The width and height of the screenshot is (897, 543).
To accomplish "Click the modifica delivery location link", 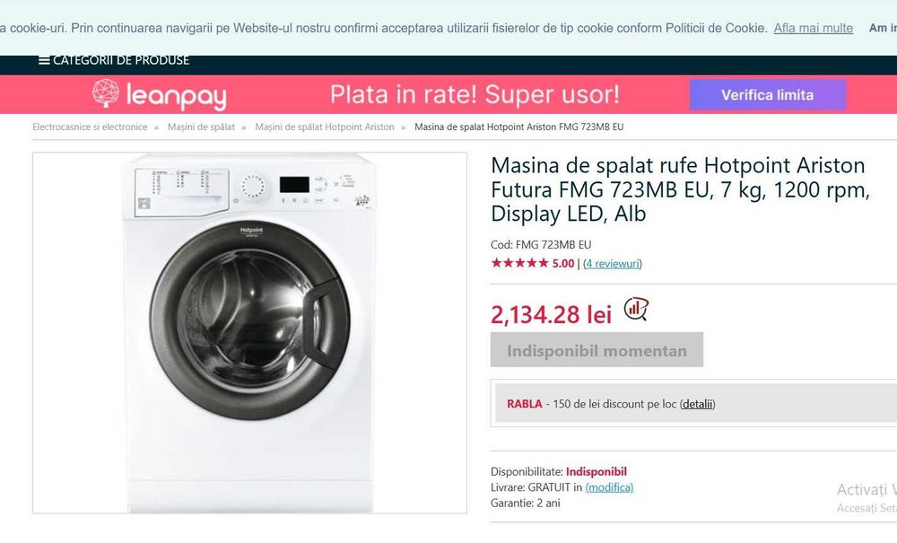I will [x=609, y=487].
